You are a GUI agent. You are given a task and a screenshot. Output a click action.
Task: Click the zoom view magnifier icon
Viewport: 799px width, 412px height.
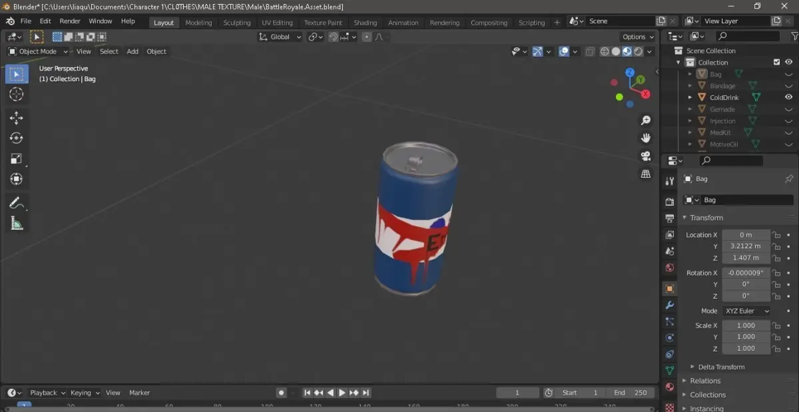[645, 120]
